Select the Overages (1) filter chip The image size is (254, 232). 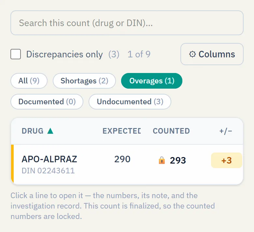click(x=152, y=81)
